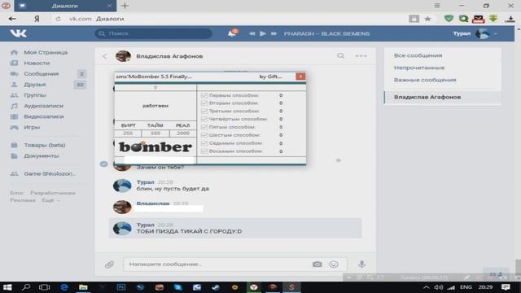Close the MoBomber popup window
This screenshot has height=293, width=521.
pos(300,77)
